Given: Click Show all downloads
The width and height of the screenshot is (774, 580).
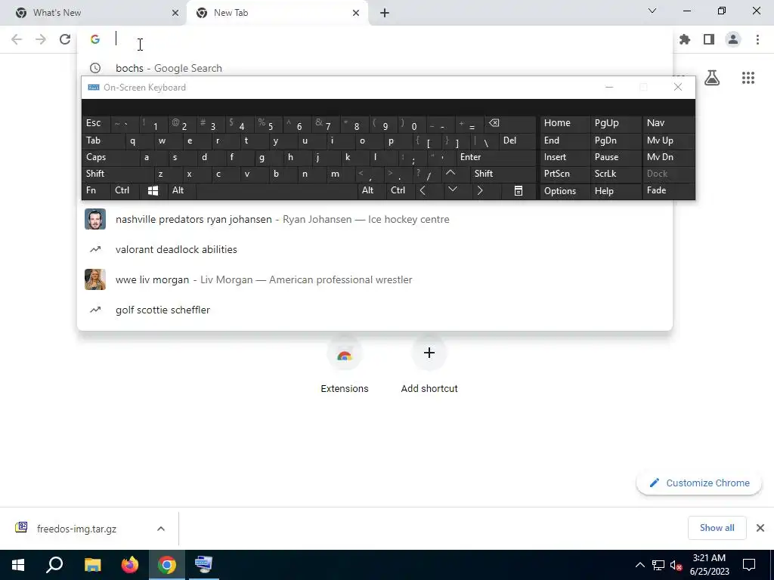Looking at the screenshot, I should pos(717,528).
